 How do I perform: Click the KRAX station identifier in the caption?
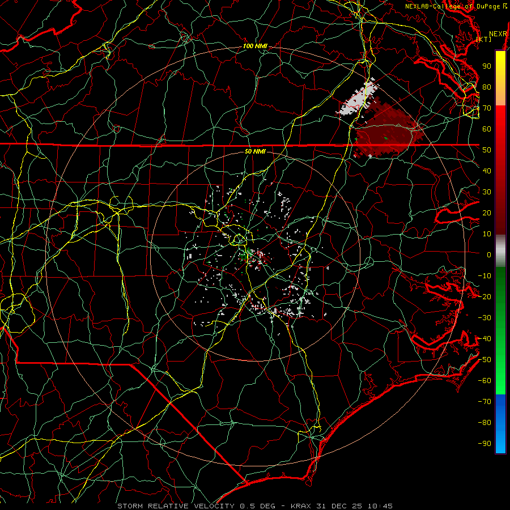point(300,506)
